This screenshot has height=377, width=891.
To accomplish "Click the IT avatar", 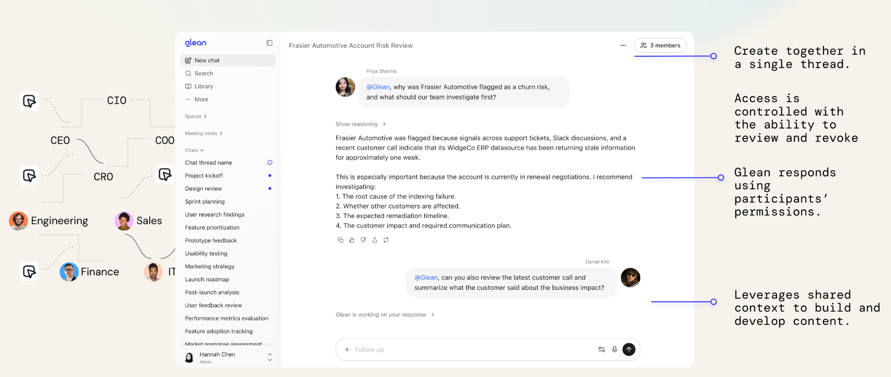I will click(153, 272).
